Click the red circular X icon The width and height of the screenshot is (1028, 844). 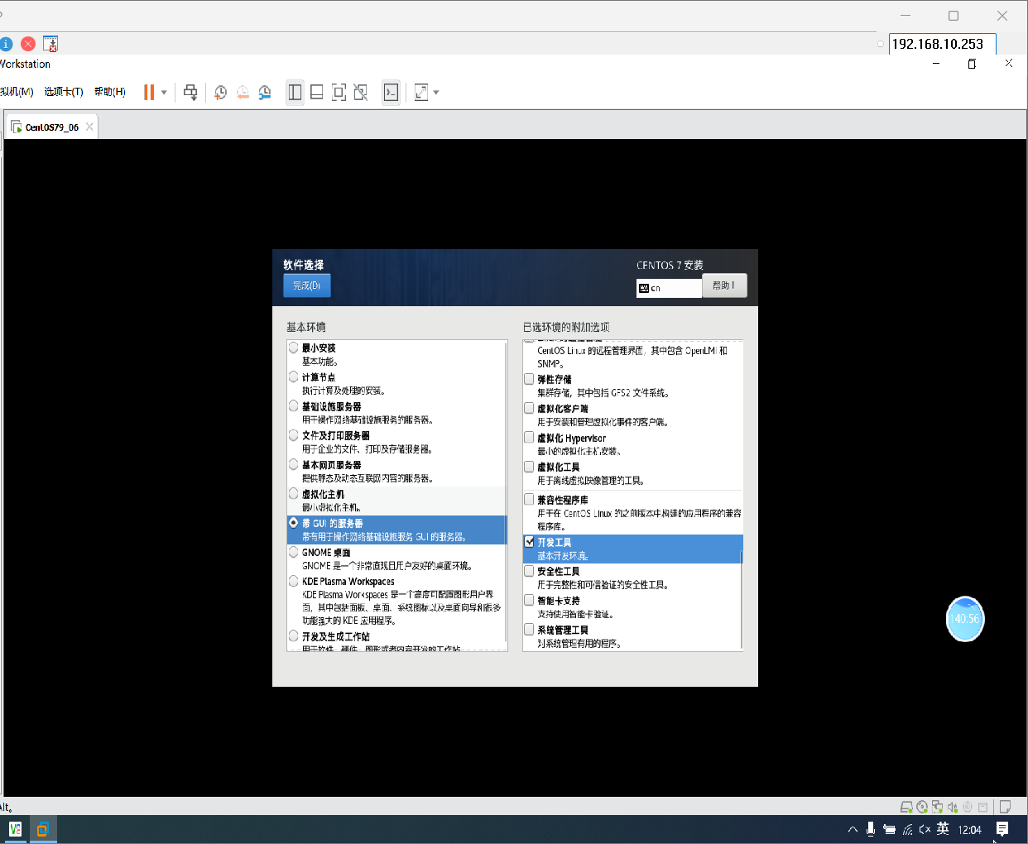[x=28, y=44]
